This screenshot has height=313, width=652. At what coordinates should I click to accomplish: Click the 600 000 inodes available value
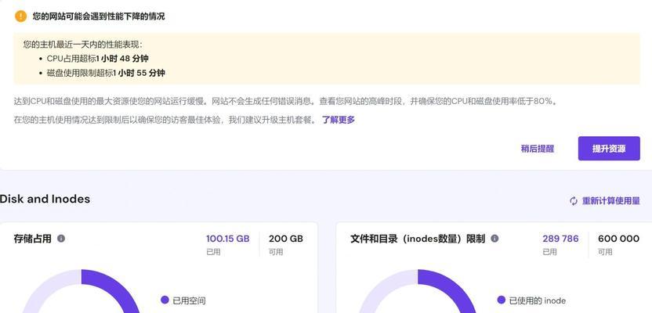coord(618,239)
